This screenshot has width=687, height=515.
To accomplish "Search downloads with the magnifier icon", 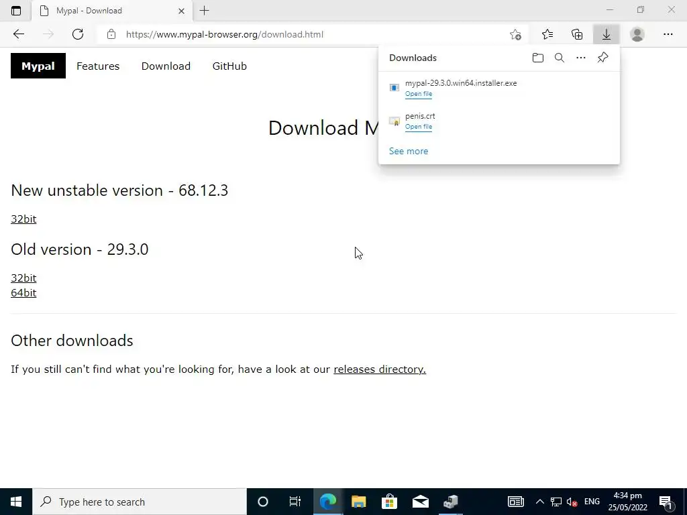I will point(560,58).
